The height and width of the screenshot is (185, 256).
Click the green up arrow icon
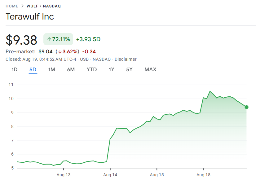click(49, 39)
